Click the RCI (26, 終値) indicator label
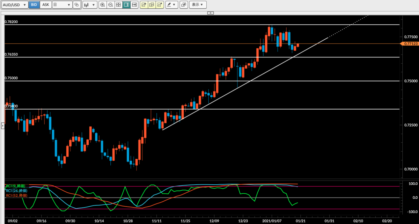This screenshot has height=224, width=419. [x=16, y=191]
